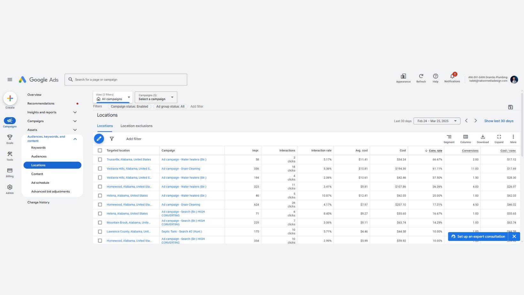Open Keywords in the sidebar menu

pyautogui.click(x=38, y=147)
